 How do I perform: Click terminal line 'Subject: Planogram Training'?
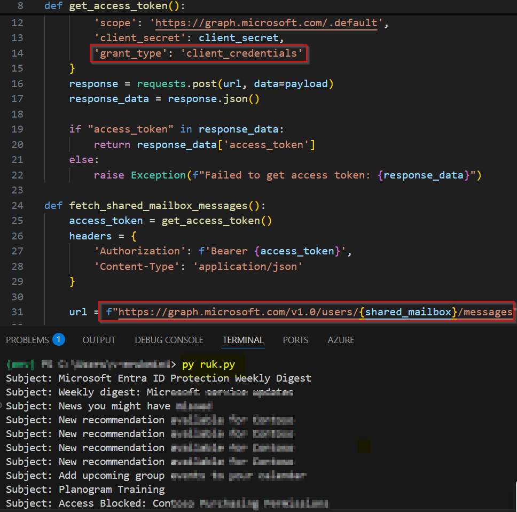click(x=85, y=489)
